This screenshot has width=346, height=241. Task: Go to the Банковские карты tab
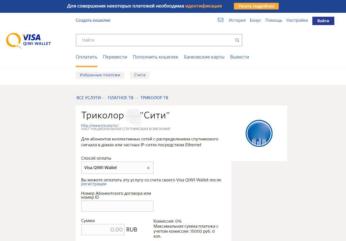pos(204,57)
